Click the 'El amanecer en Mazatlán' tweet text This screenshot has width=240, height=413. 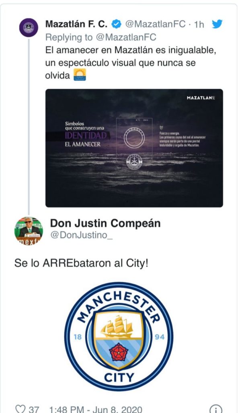(131, 63)
